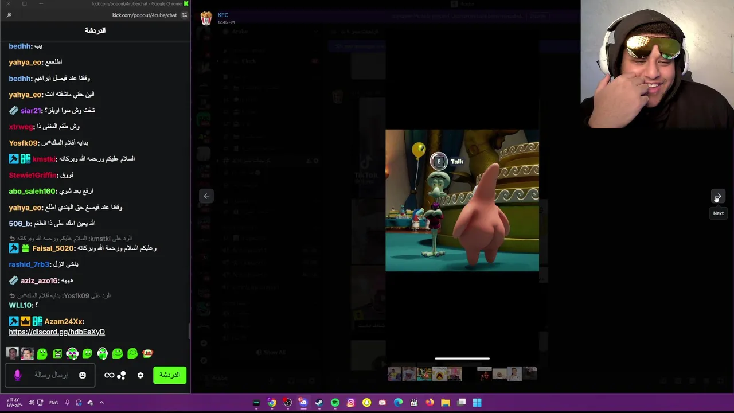
Task: Open the emoji picker in chat input
Action: pos(83,375)
